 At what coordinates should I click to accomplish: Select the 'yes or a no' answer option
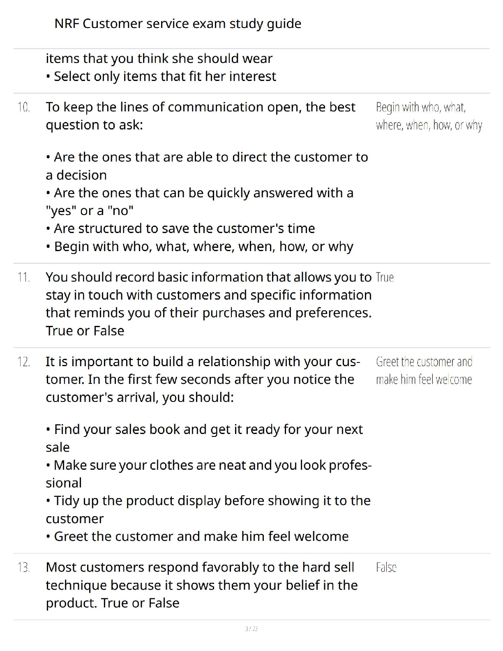coord(199,201)
